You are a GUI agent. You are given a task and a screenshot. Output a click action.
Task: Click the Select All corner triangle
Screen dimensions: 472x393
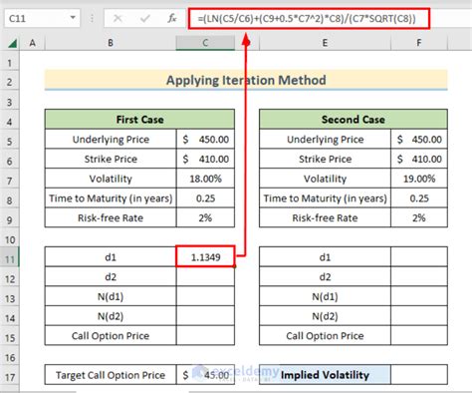click(12, 43)
